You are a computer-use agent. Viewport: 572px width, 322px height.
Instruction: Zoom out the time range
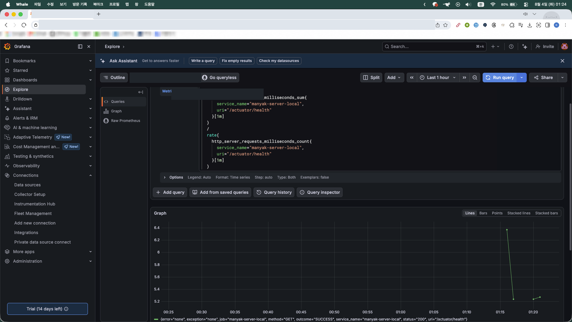coord(475,78)
